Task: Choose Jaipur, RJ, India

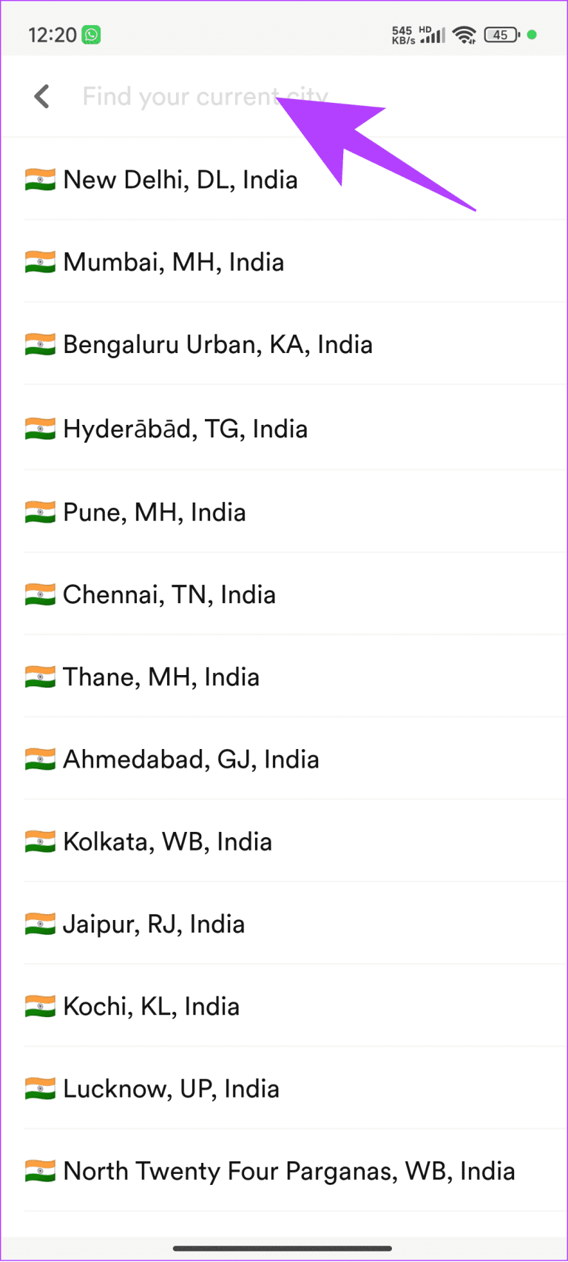Action: pos(154,924)
